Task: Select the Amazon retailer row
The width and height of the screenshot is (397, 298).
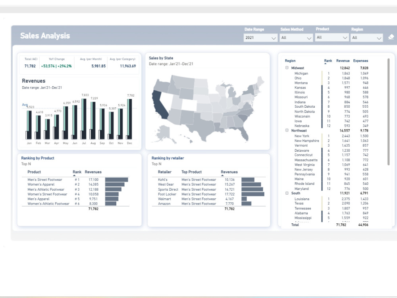Action: coord(209,203)
